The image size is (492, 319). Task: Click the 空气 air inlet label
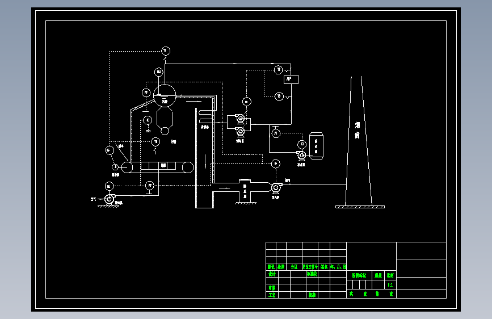tap(93, 199)
